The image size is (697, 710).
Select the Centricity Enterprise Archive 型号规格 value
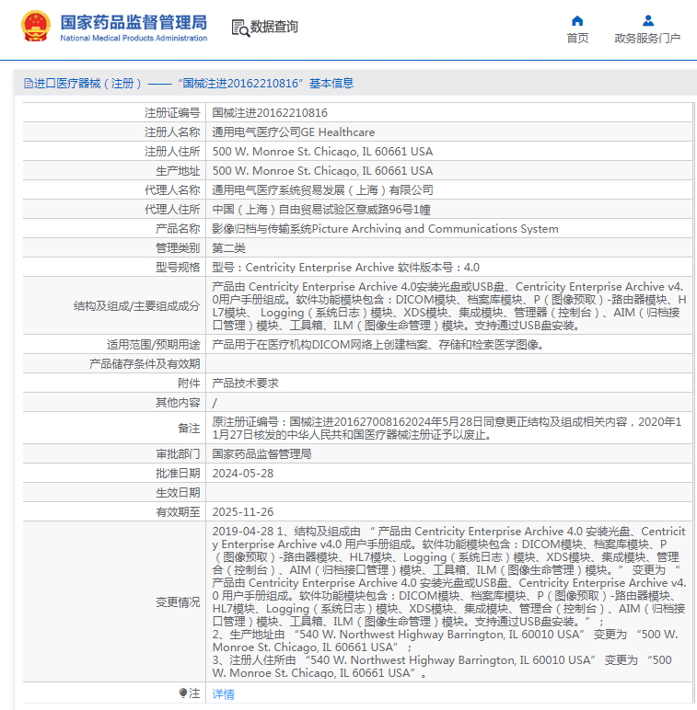point(346,268)
